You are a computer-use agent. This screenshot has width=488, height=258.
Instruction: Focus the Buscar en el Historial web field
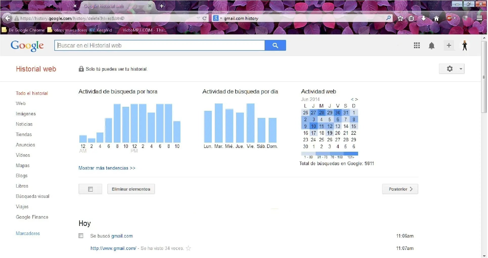pos(160,45)
